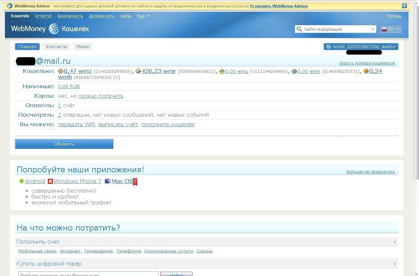Click the Найти! search button
The image size is (419, 276).
coord(176,274)
